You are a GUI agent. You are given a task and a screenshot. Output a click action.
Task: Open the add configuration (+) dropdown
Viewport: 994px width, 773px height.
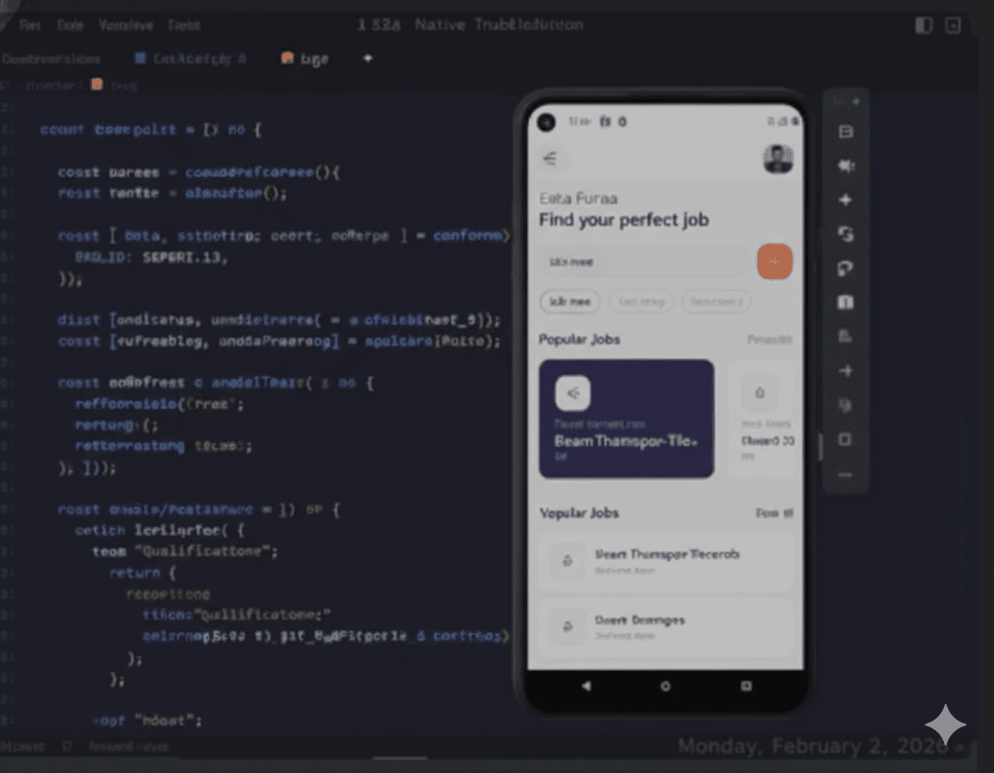tap(368, 59)
